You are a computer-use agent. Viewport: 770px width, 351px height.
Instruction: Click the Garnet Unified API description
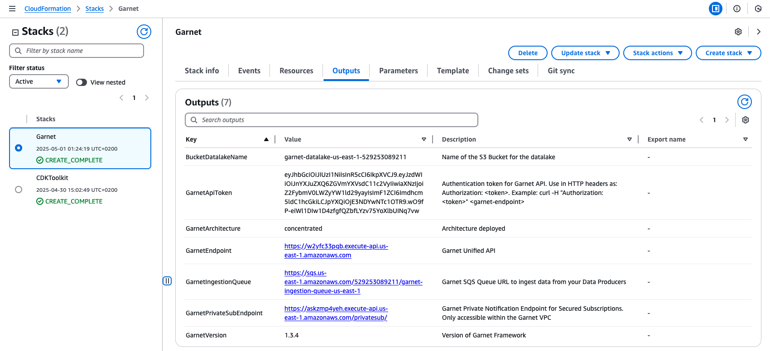tap(469, 251)
